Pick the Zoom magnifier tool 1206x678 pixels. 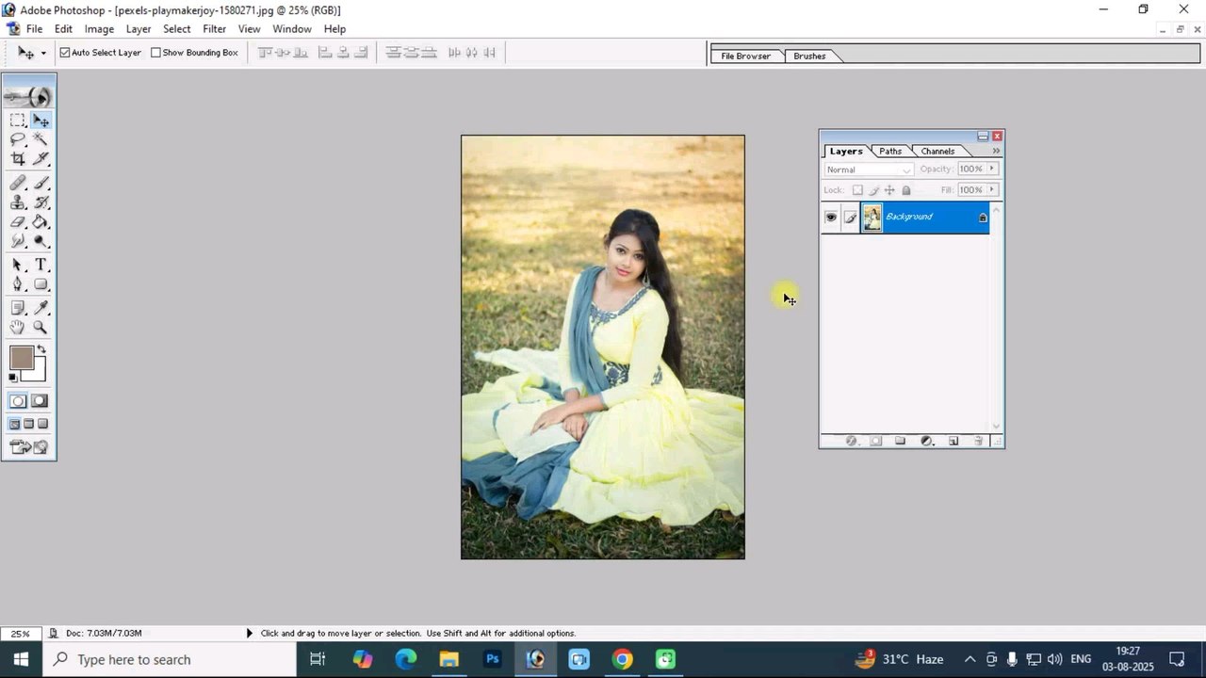41,328
